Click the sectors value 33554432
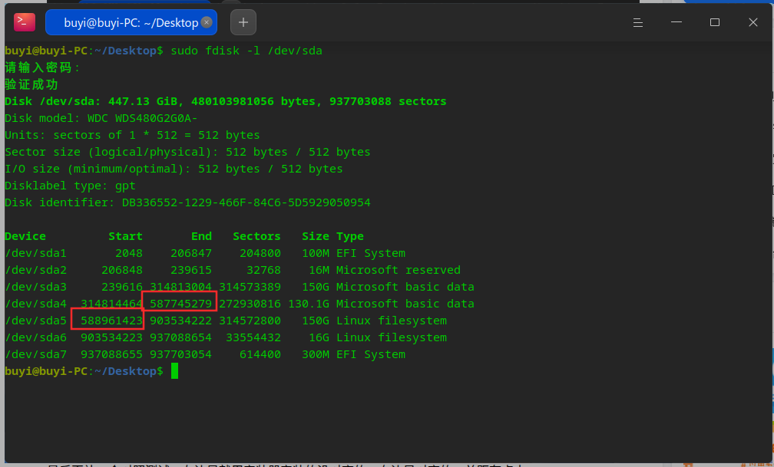This screenshot has height=467, width=774. [x=253, y=338]
